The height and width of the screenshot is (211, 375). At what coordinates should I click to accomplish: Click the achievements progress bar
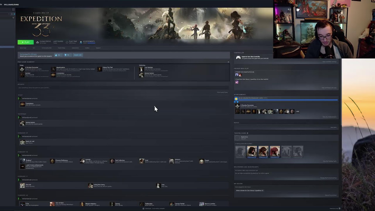click(x=288, y=100)
